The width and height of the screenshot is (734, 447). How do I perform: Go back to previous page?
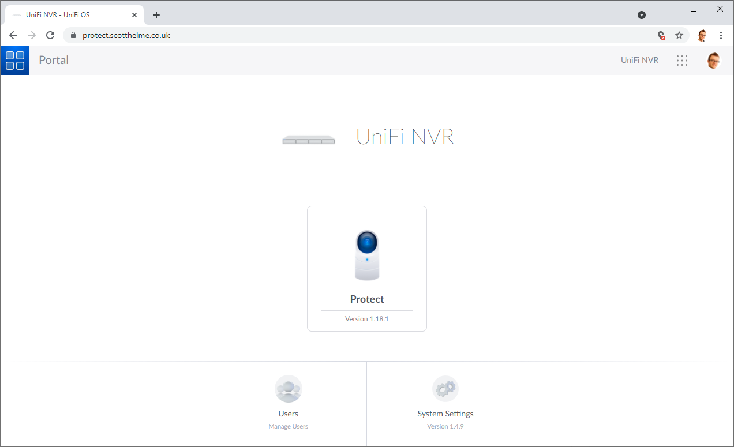point(13,35)
